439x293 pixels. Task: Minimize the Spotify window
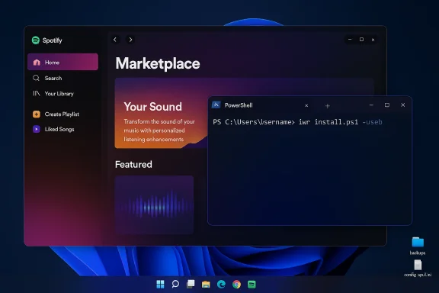350,40
